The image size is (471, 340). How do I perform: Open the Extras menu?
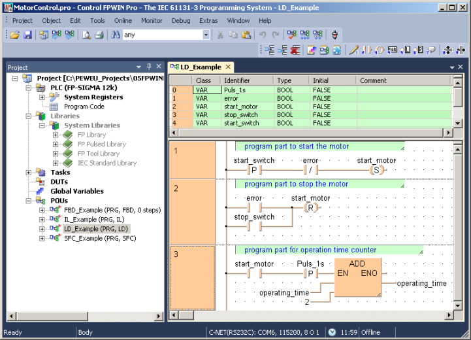[208, 21]
